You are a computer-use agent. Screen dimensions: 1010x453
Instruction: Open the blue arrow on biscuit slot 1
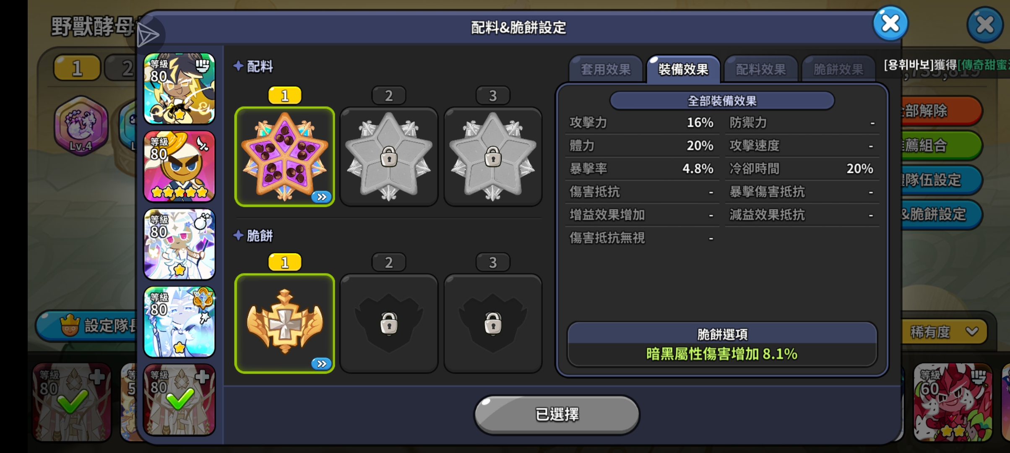(x=322, y=364)
